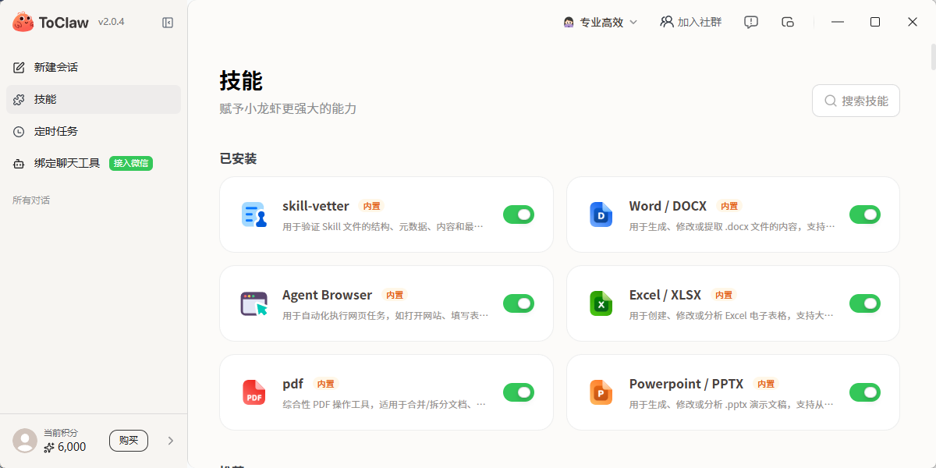Viewport: 936px width, 468px height.
Task: Click the 加入社群 link
Action: [691, 22]
